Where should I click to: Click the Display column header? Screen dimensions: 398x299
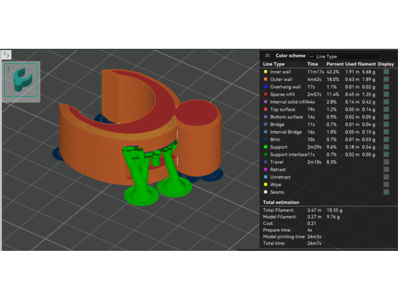point(385,64)
